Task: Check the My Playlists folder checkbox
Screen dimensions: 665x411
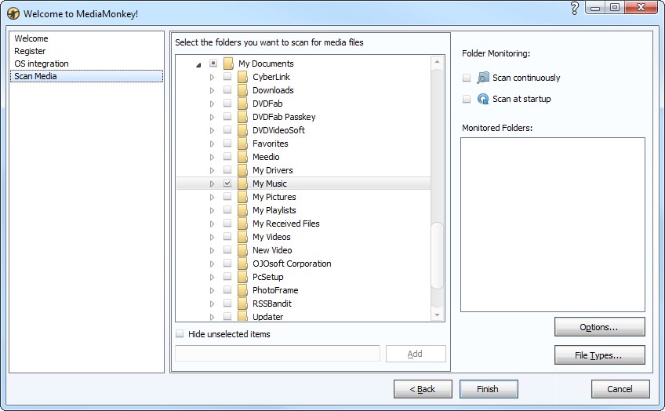Action: (x=227, y=210)
